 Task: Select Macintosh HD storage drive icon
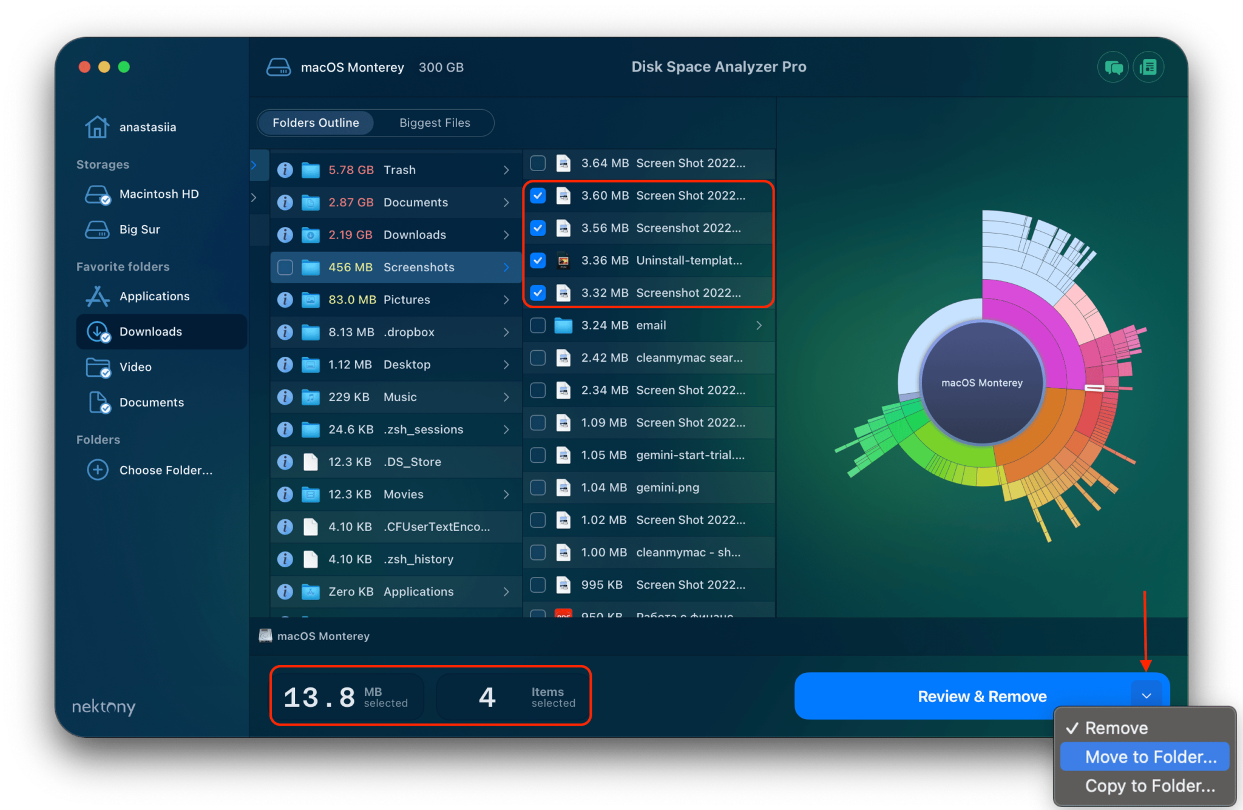click(98, 194)
